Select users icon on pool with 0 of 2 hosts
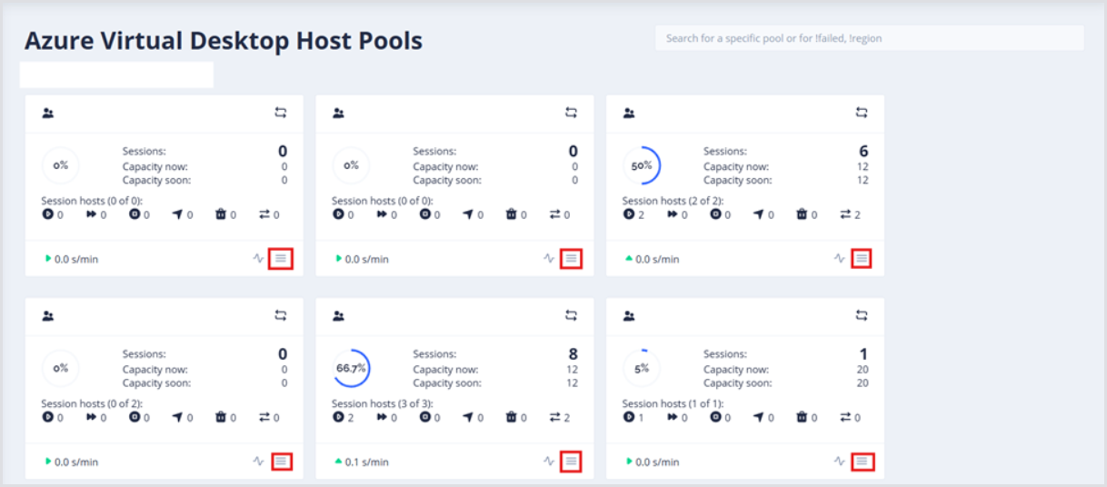The width and height of the screenshot is (1107, 487). (47, 315)
